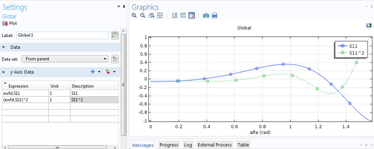Click the Zoom Extents icon
This screenshot has height=149, width=374.
(x=160, y=15)
